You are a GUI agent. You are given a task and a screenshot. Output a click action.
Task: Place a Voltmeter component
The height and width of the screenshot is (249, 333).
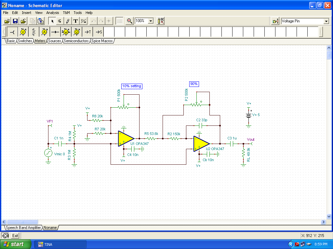click(x=23, y=32)
